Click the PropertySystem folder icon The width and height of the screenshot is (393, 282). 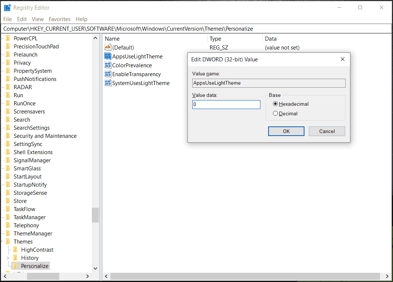[x=8, y=71]
